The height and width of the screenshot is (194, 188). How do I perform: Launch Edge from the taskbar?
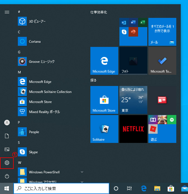coord(144,188)
